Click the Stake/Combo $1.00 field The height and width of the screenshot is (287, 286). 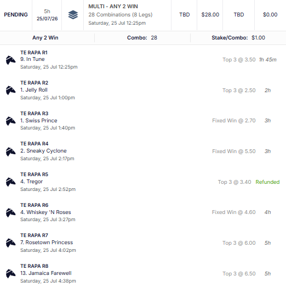[238, 38]
